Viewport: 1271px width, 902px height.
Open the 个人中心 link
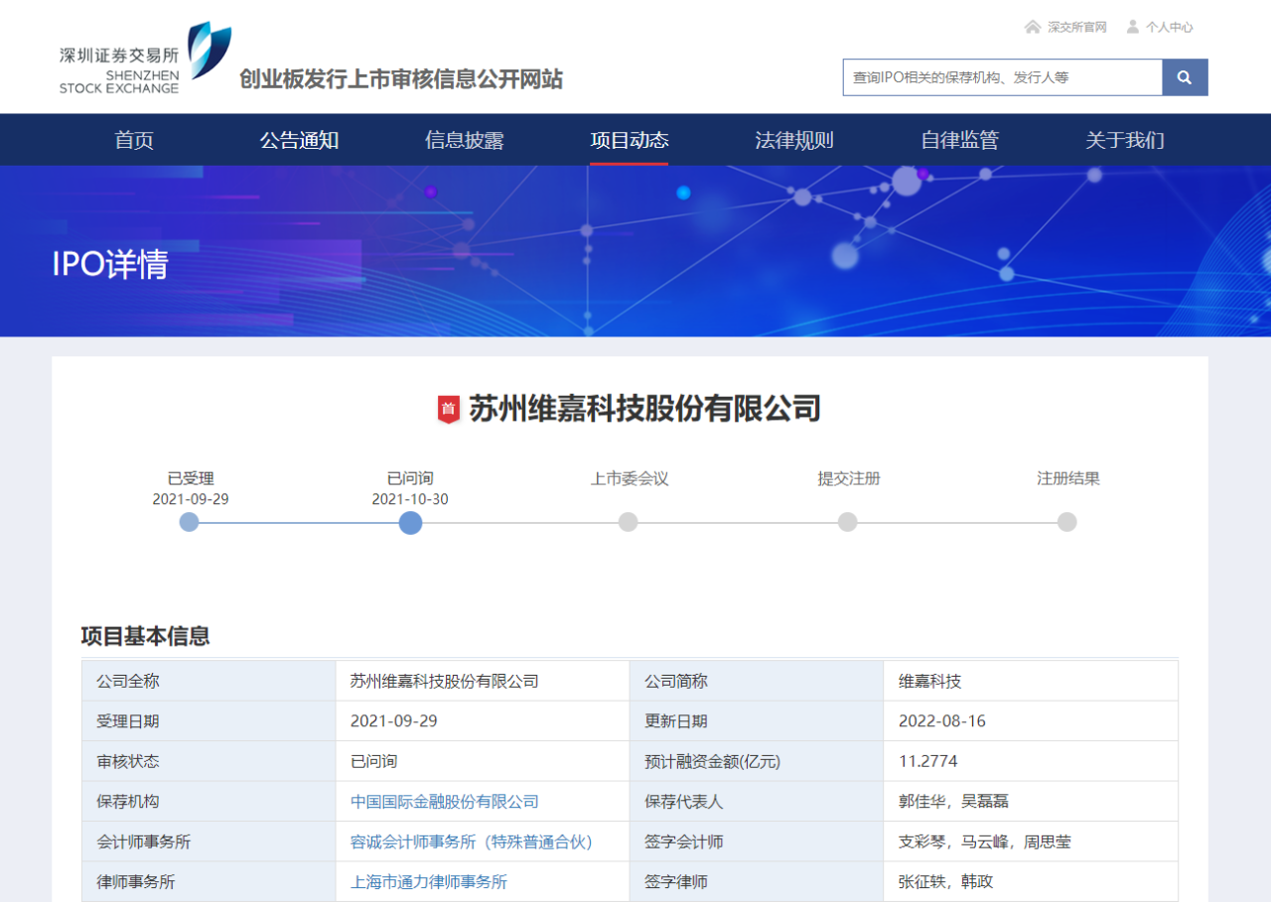(x=1170, y=28)
